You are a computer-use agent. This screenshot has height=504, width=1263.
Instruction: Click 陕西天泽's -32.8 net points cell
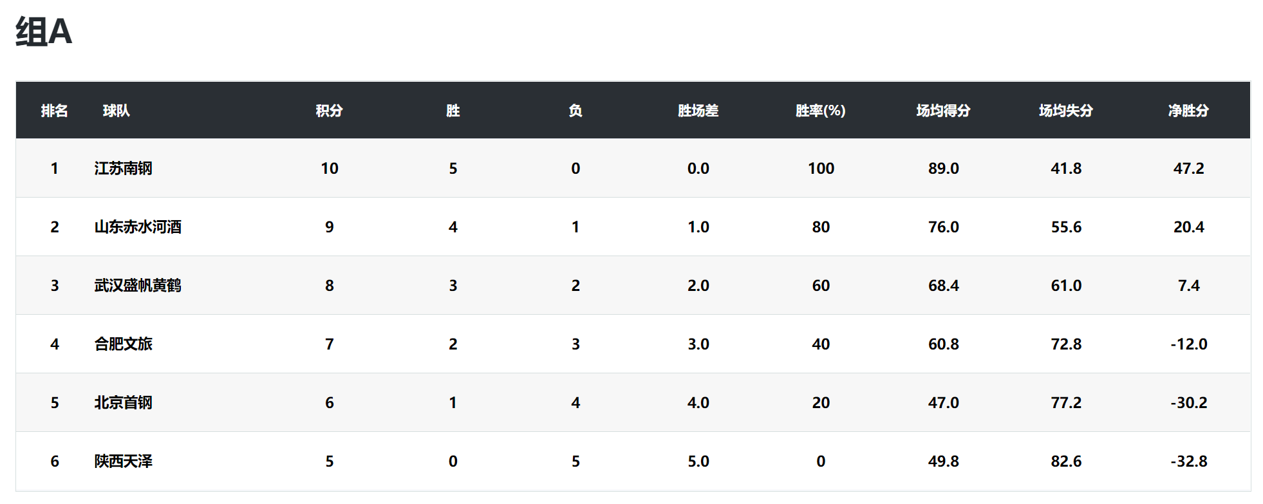click(1188, 462)
